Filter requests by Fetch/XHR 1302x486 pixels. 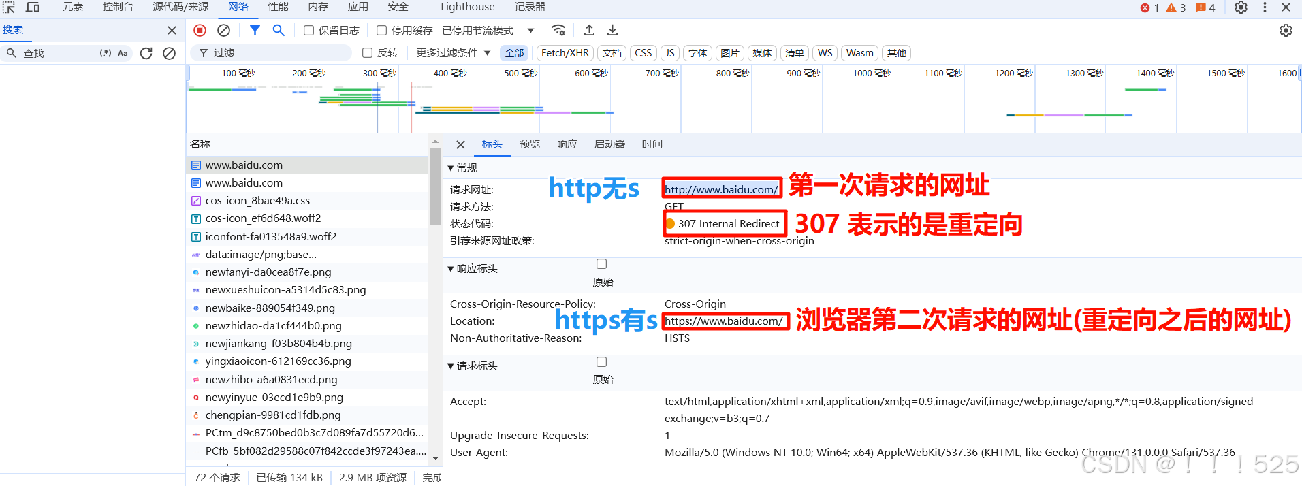(x=565, y=53)
